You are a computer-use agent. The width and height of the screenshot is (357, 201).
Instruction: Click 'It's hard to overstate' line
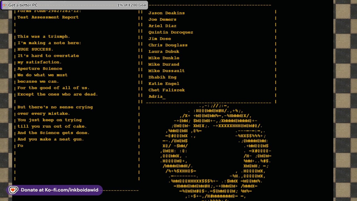[48, 56]
